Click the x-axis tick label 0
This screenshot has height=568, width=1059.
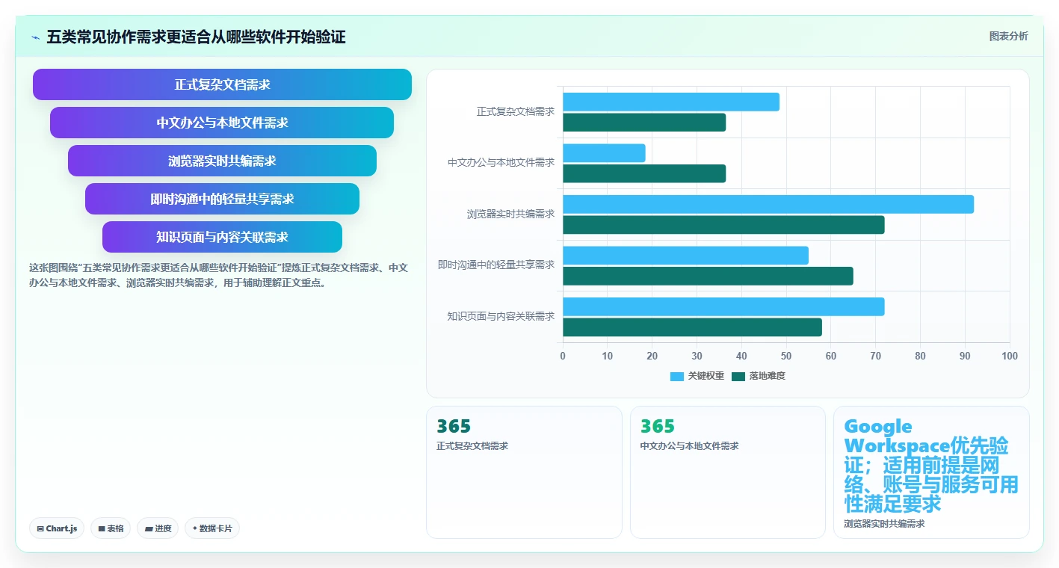[563, 356]
